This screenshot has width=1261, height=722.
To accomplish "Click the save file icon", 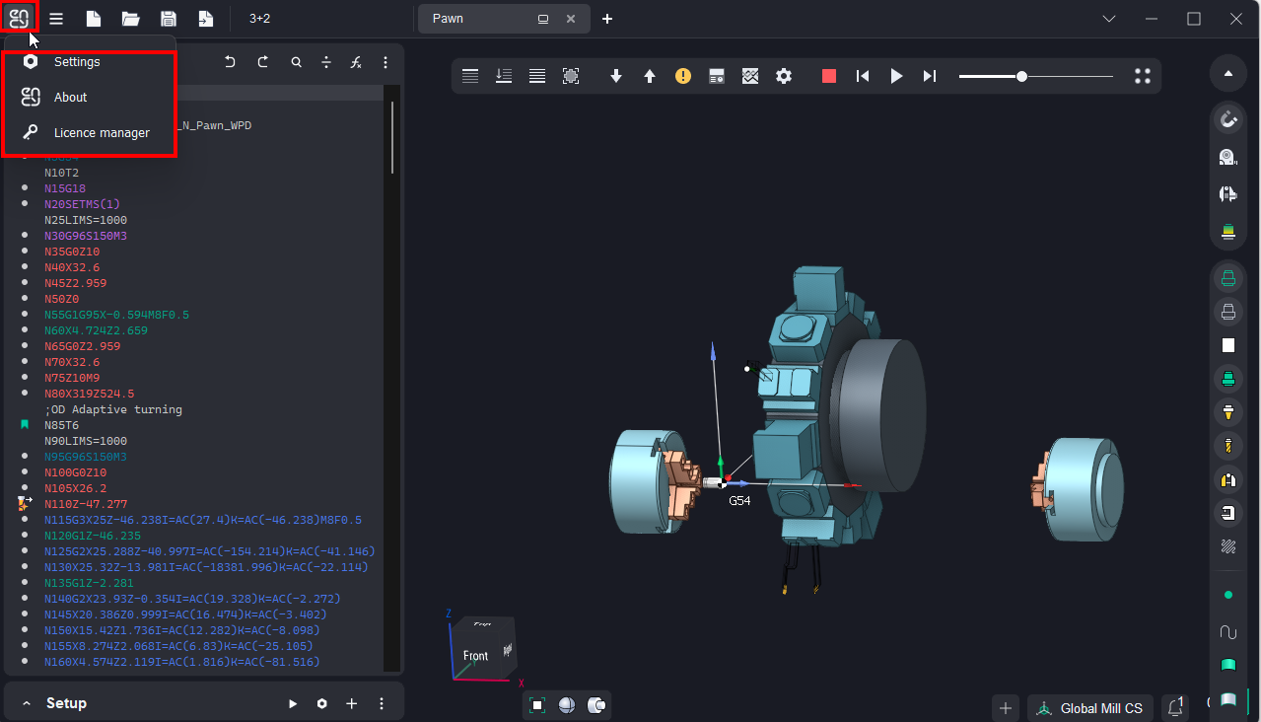I will coord(169,19).
